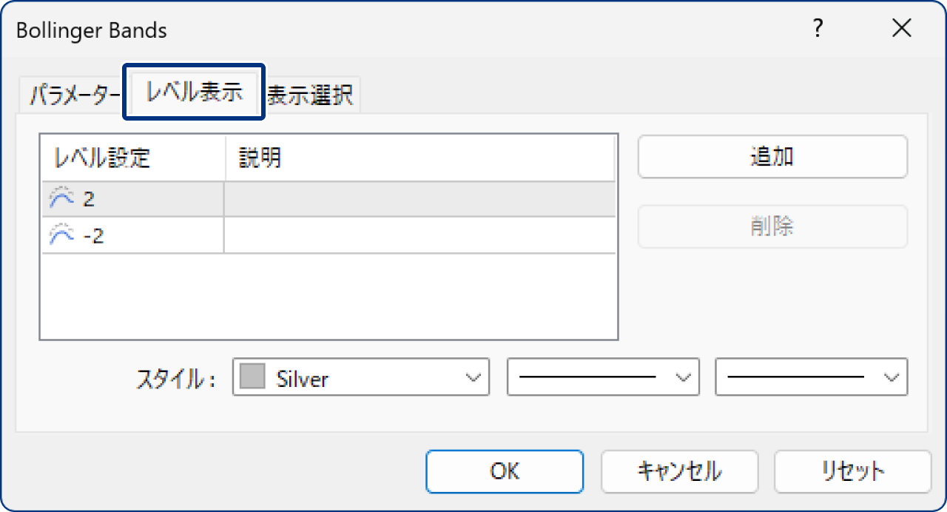The height and width of the screenshot is (512, 947).
Task: Click the 追加 button to add a level
Action: click(x=772, y=156)
